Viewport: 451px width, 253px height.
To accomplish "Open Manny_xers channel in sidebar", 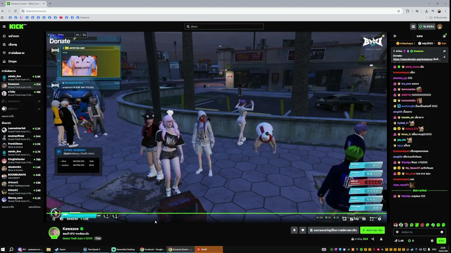I will pyautogui.click(x=21, y=199).
